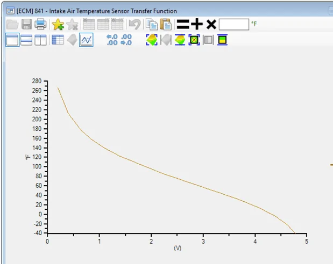This screenshot has width=333, height=264.
Task: Click the first compare table icon
Action: 89,24
